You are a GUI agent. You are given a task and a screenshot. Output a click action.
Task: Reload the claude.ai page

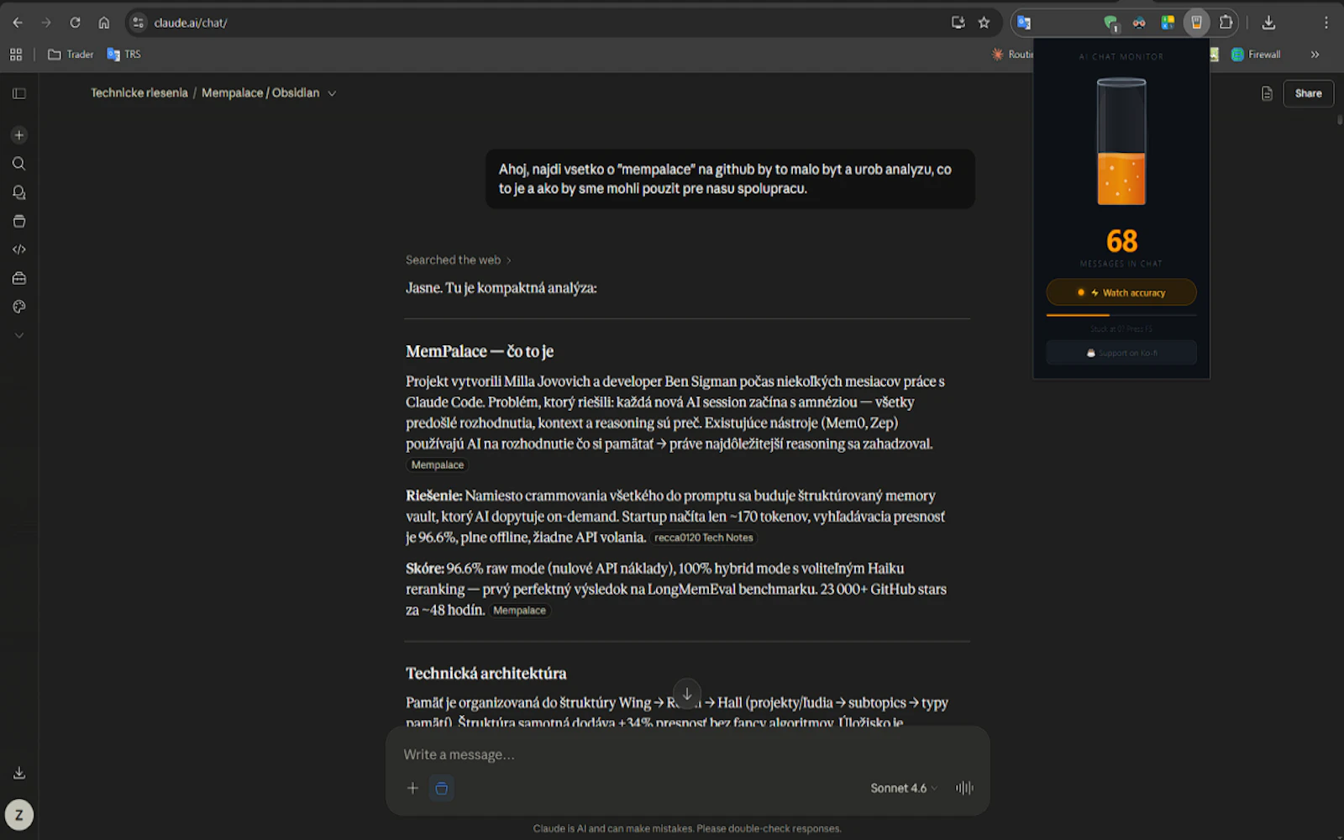[75, 23]
